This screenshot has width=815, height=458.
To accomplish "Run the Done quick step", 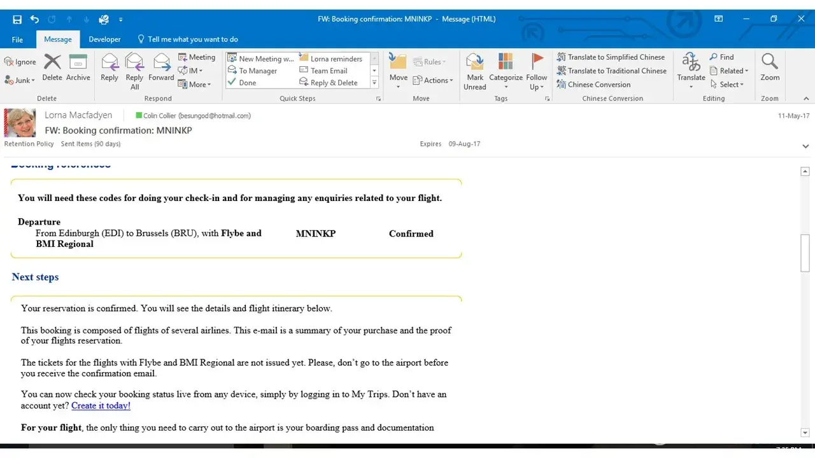I will click(247, 83).
